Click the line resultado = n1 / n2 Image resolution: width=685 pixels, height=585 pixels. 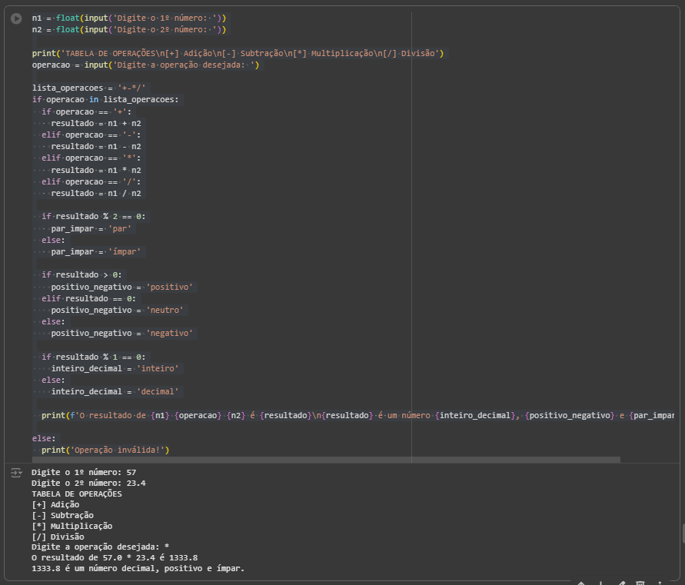[96, 193]
